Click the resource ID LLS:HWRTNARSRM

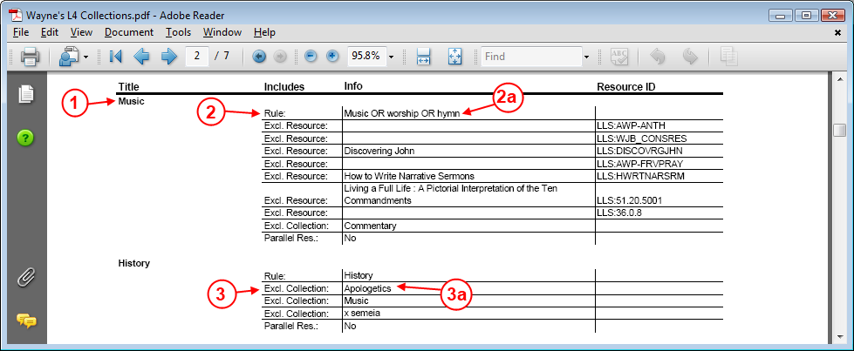[x=641, y=176]
